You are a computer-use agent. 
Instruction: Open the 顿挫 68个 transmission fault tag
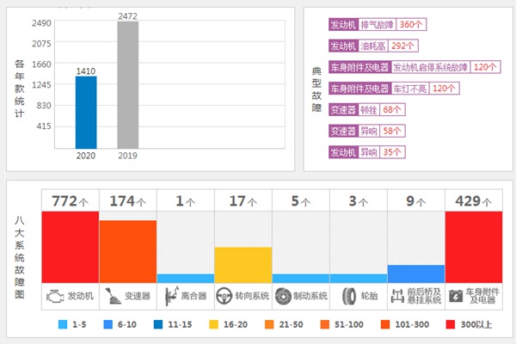(368, 109)
